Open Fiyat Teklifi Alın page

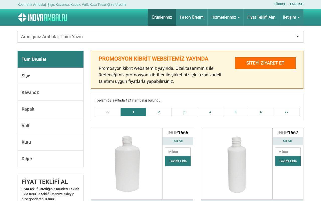click(x=261, y=17)
